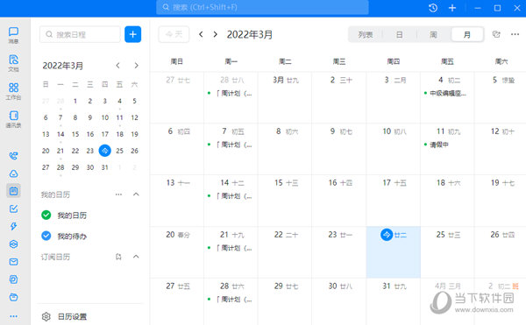Open the share calendar icon beside 月

pyautogui.click(x=496, y=34)
